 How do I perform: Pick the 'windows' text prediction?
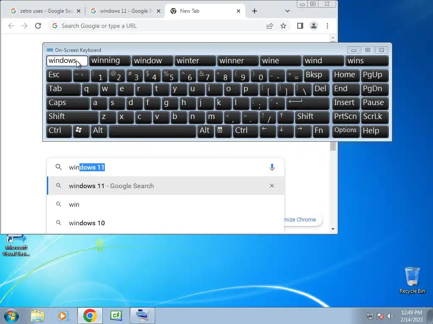[67, 61]
